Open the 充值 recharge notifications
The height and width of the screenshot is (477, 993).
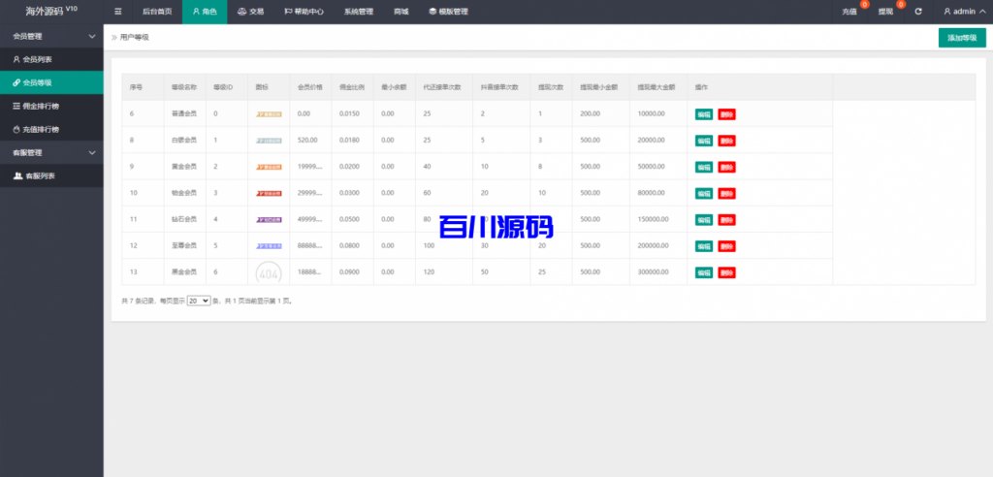(x=849, y=12)
